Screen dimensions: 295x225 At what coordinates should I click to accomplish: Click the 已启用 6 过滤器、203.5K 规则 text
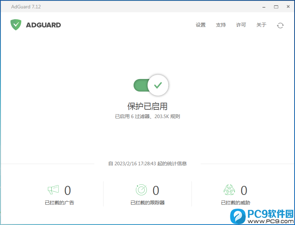coord(147,116)
